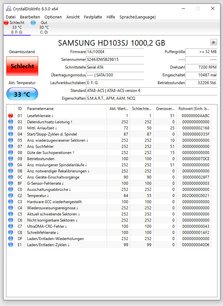Select the Schlecht disk E: F: G: tab
The width and height of the screenshot is (223, 306).
point(17,27)
